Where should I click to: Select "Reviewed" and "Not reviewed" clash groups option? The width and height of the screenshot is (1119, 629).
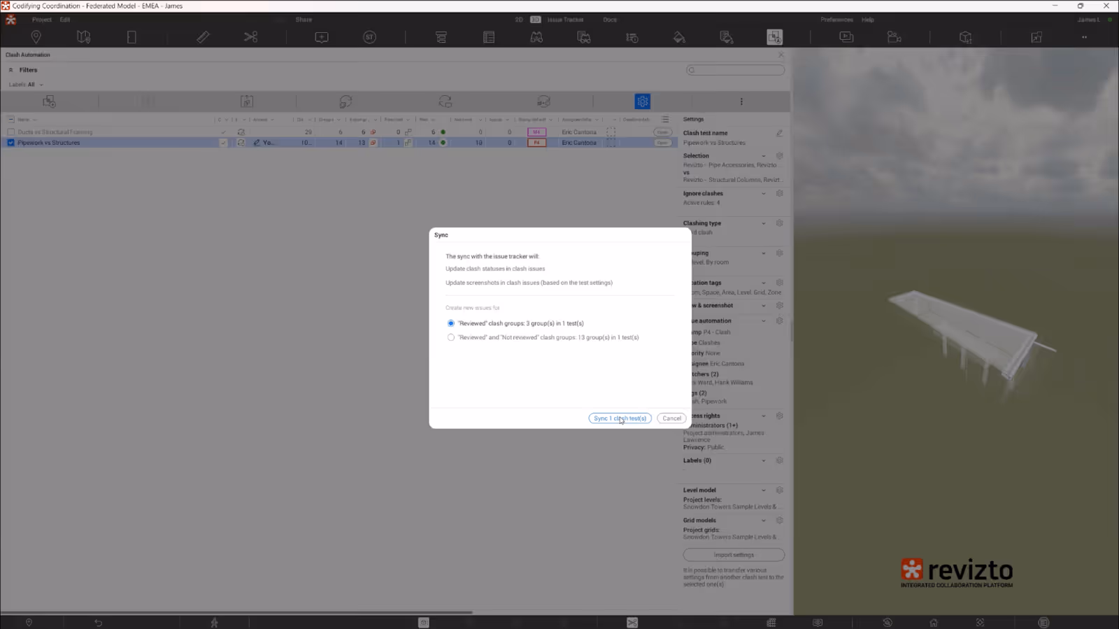pos(451,337)
